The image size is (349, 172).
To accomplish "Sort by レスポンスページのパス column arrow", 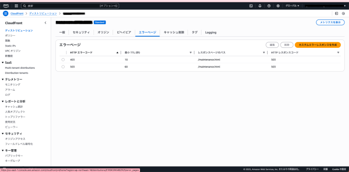I will tap(264, 53).
